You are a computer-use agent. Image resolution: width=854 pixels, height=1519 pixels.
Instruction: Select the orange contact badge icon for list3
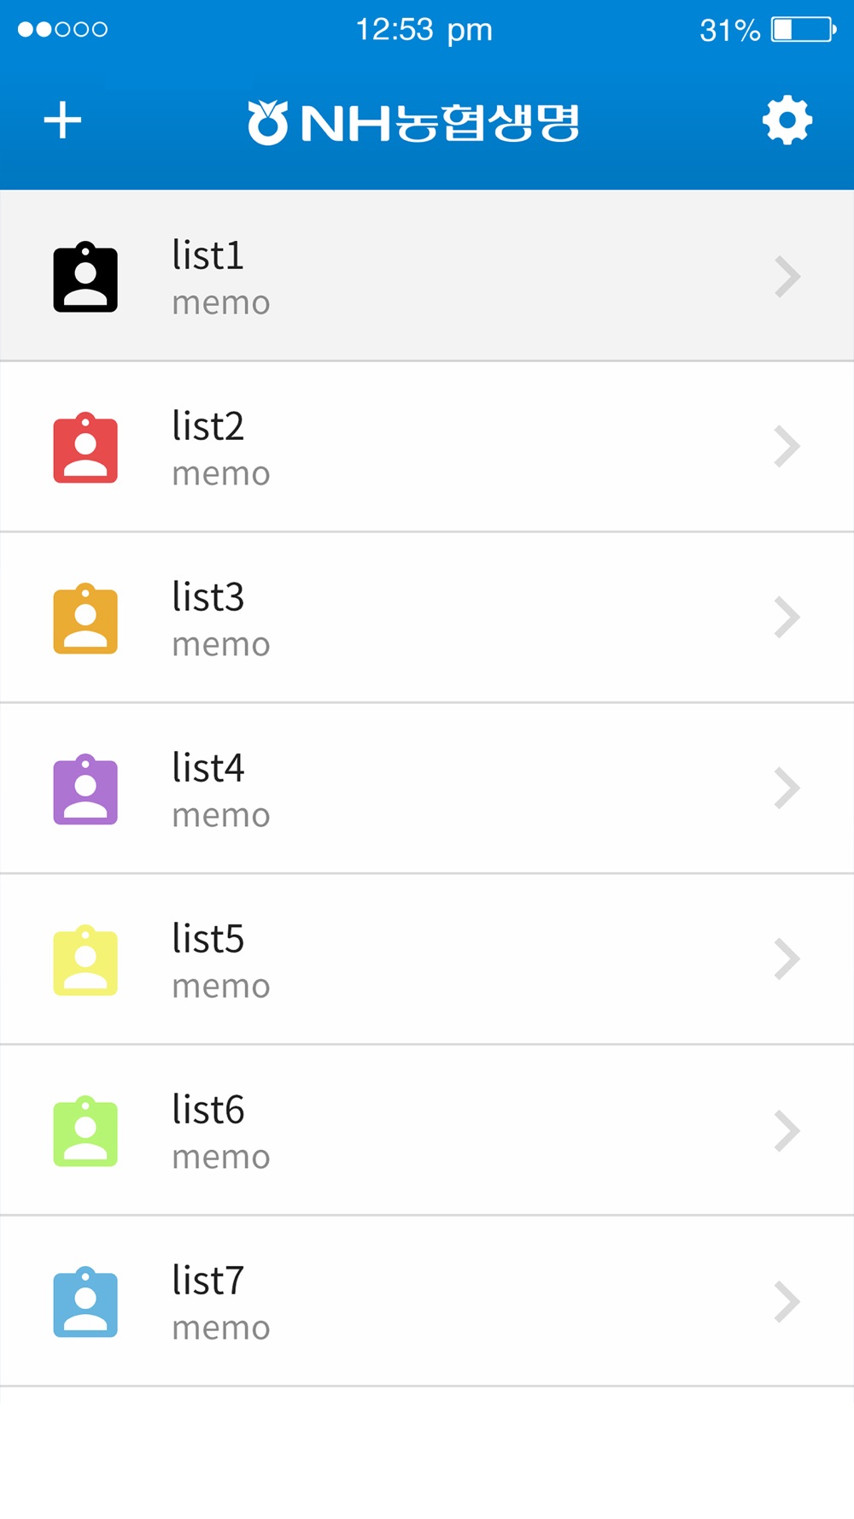click(85, 619)
